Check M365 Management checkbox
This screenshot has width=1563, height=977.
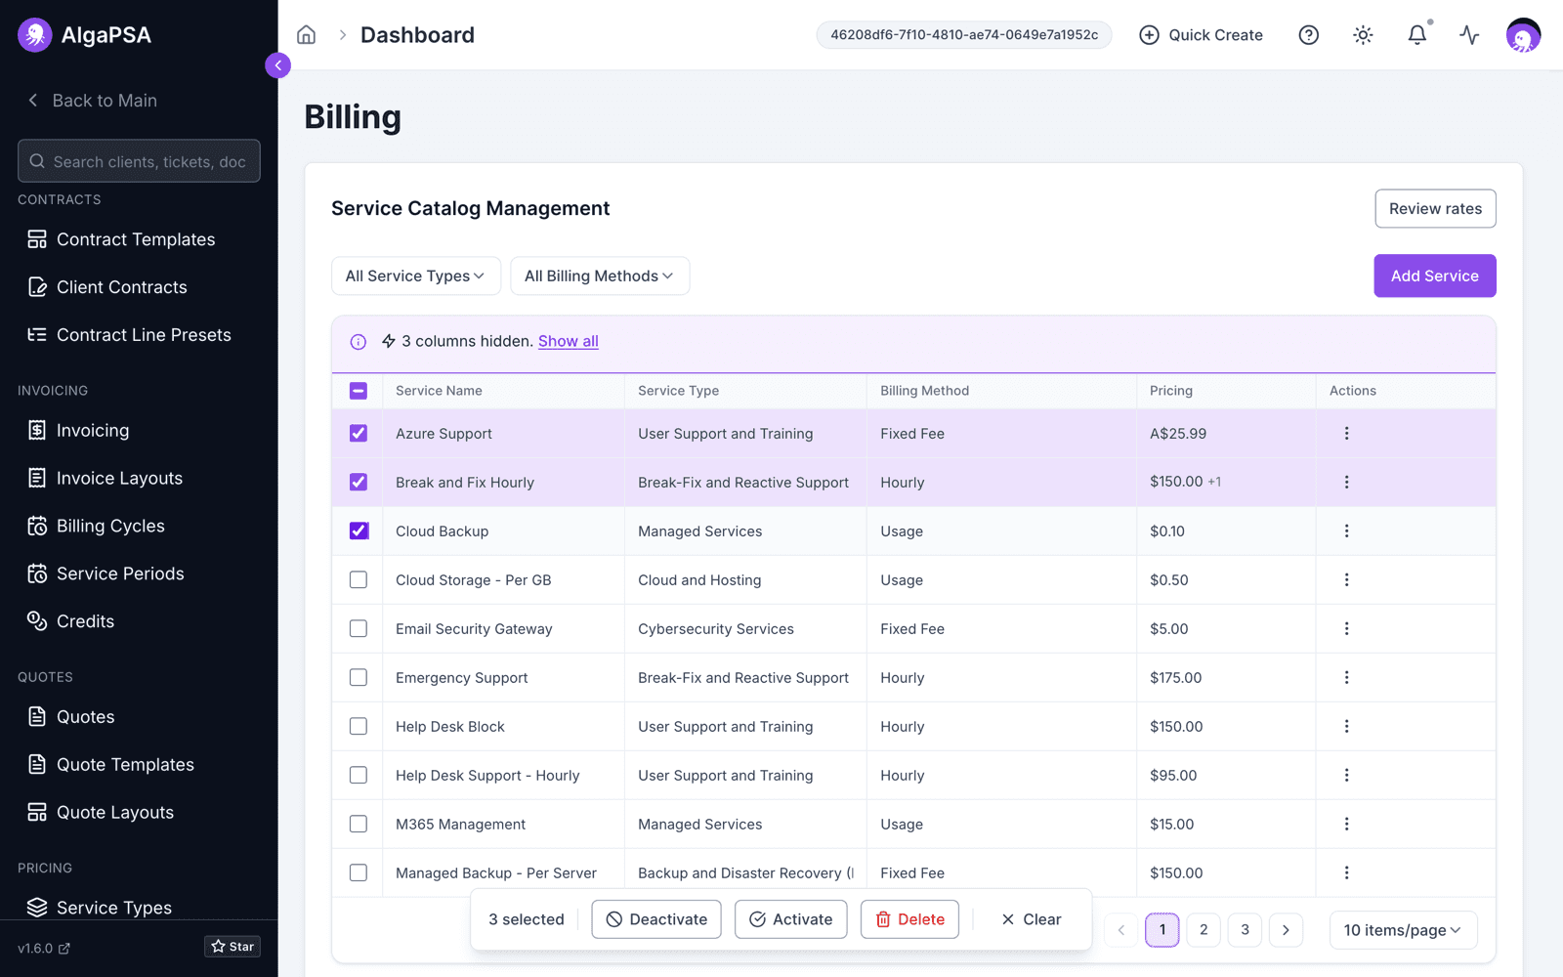click(359, 825)
